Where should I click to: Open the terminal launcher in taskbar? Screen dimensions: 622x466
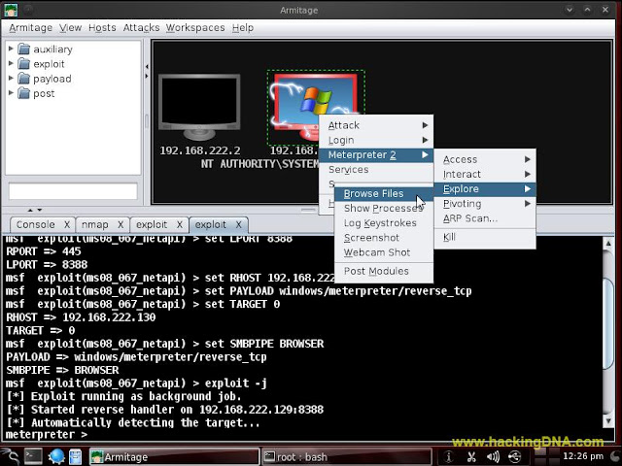[33, 456]
